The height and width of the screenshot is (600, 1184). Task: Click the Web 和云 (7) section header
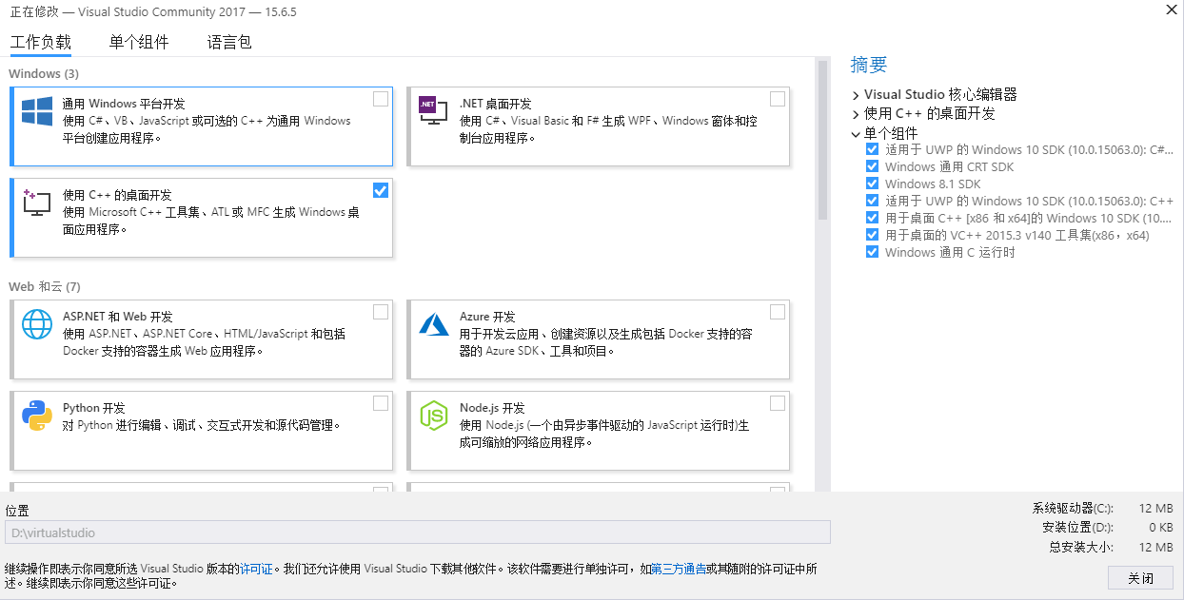(45, 286)
